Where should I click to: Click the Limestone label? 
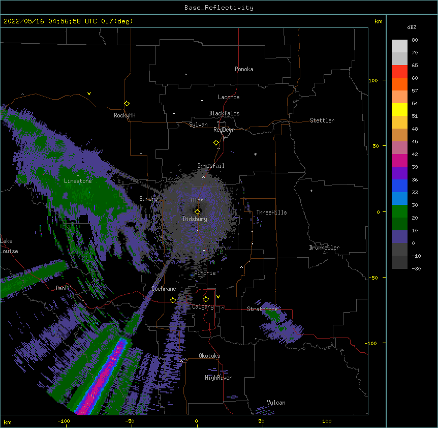78,181
